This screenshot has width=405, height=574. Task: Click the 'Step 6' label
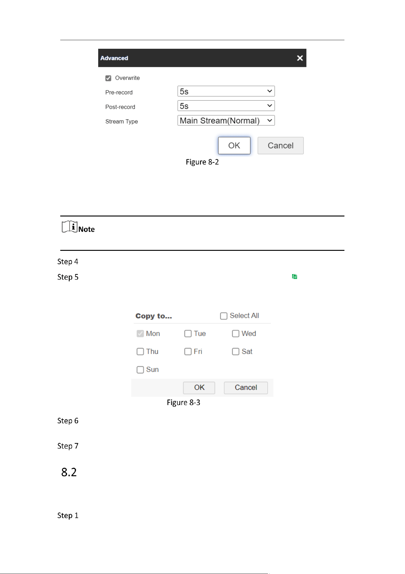(68, 421)
